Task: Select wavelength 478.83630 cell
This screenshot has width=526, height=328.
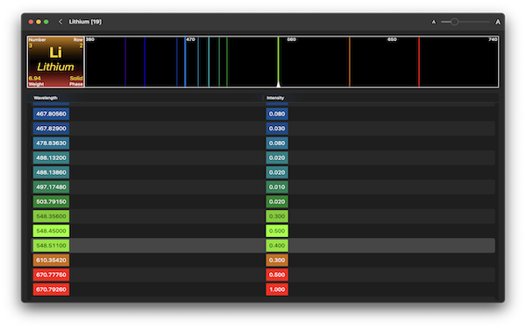Action: click(x=52, y=143)
